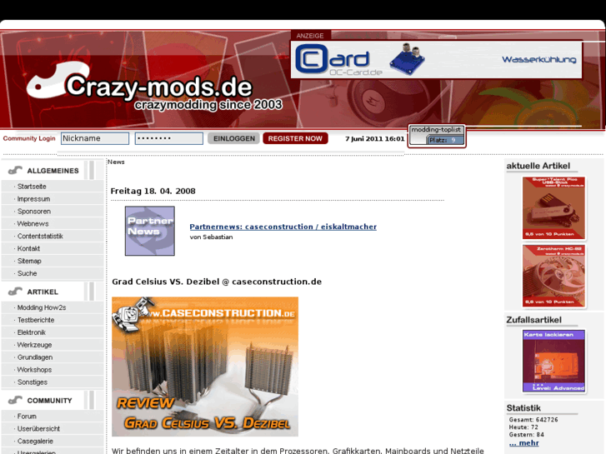
Task: Click the 'Gesamt: 642726' statistic
Action: point(533,420)
